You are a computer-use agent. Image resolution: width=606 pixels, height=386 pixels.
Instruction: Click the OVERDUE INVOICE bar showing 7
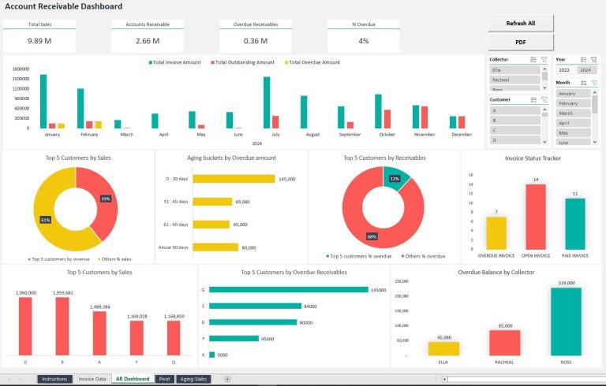(496, 233)
